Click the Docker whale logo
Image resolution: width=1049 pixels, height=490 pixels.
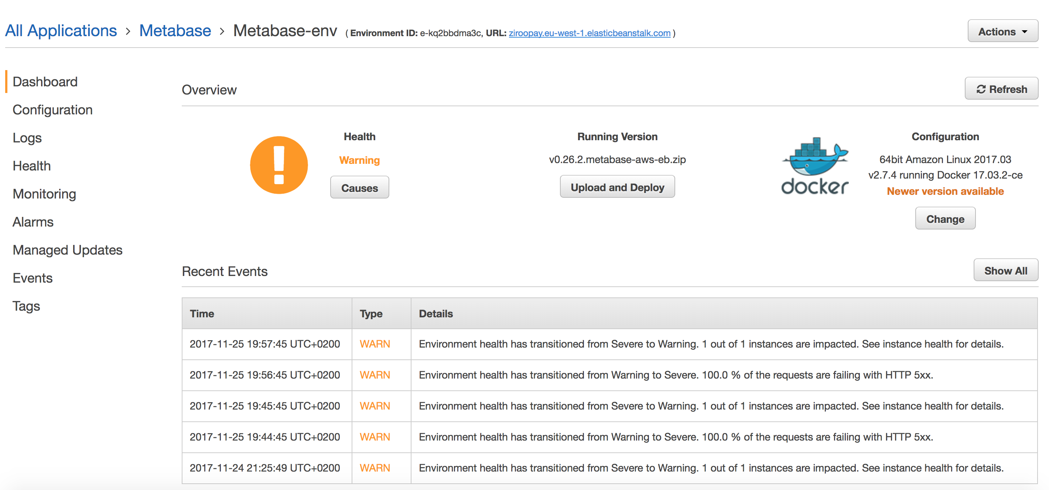(814, 166)
